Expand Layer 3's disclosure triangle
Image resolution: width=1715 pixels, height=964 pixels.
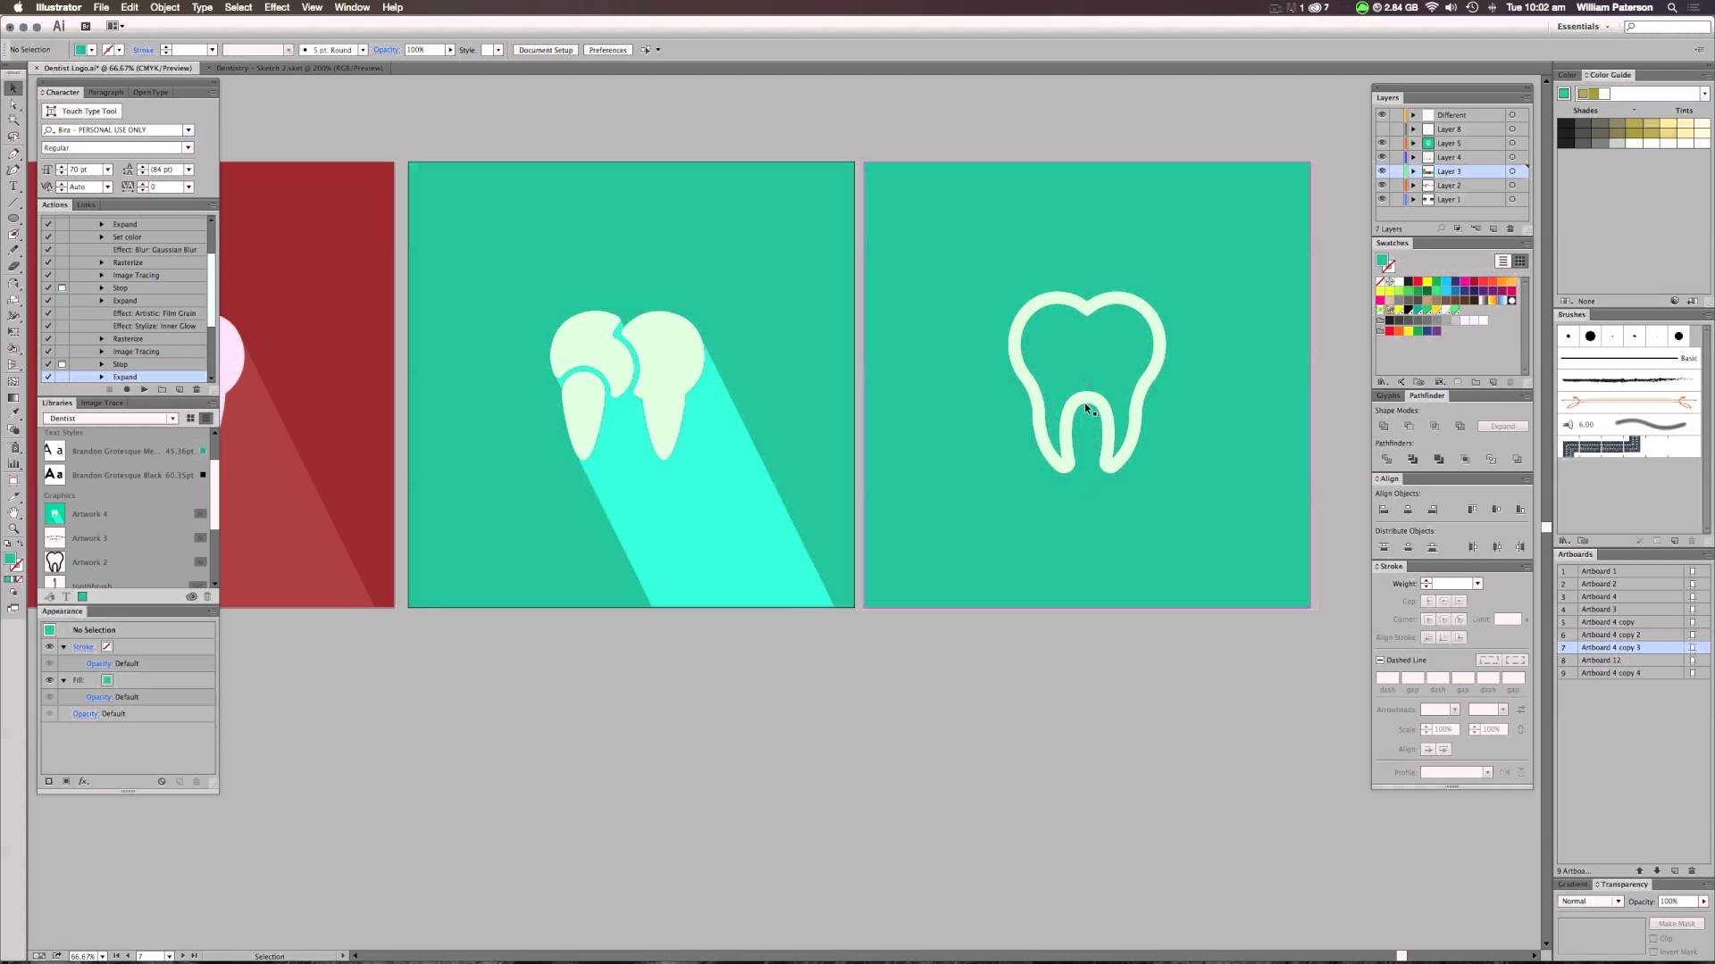(1414, 170)
